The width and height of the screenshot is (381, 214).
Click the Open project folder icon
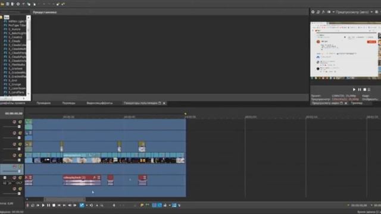pyautogui.click(x=2, y=4)
